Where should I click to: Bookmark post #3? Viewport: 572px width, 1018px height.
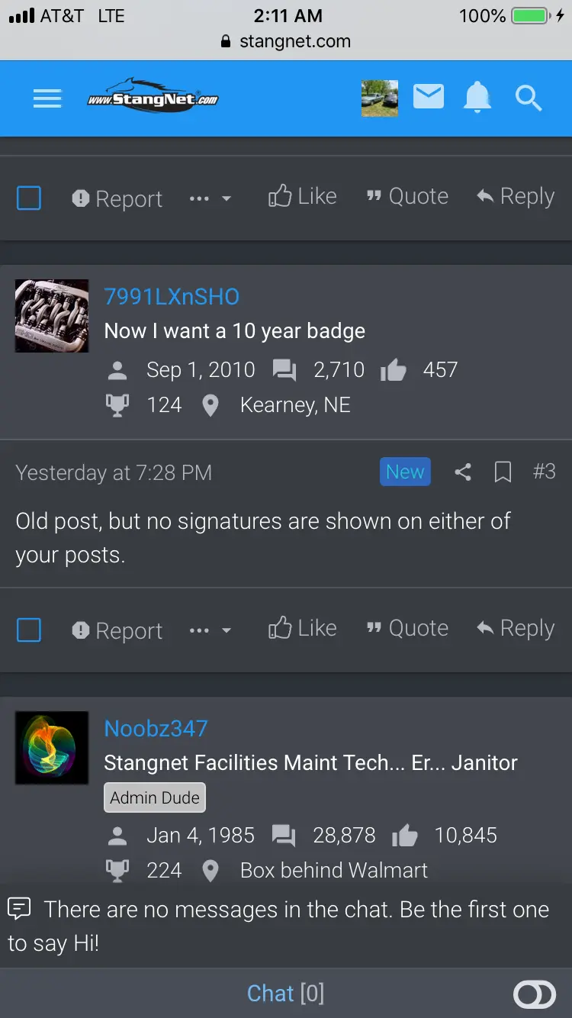503,472
